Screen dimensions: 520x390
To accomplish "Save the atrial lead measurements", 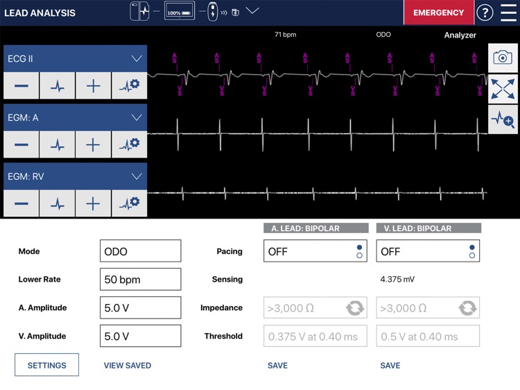I will [277, 366].
